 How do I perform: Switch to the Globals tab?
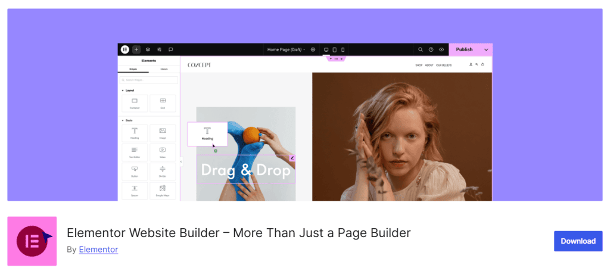[x=163, y=69]
